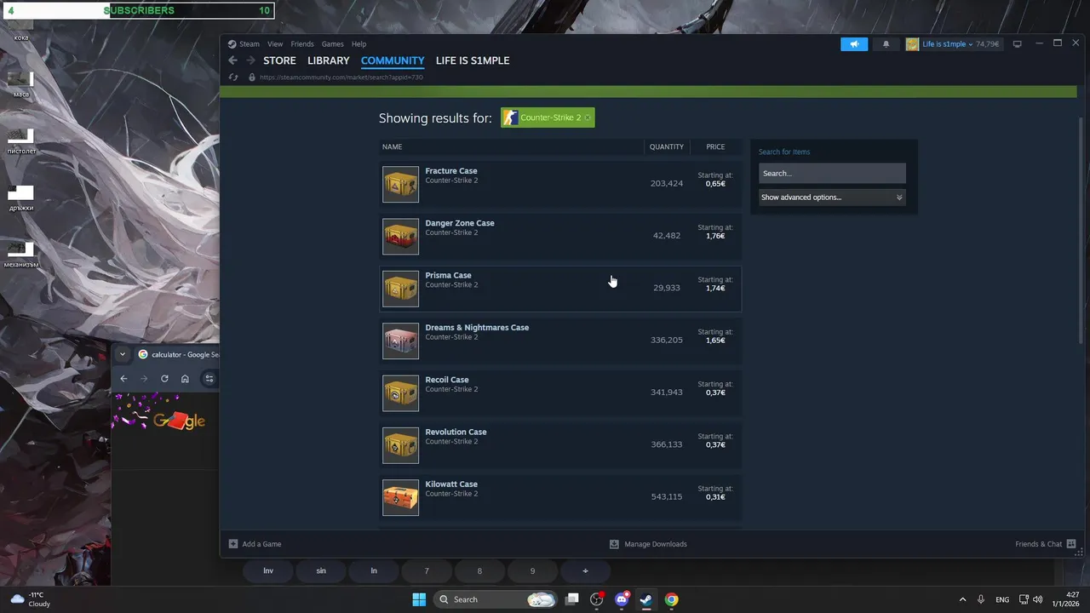Reload the Steam market page

(x=233, y=77)
